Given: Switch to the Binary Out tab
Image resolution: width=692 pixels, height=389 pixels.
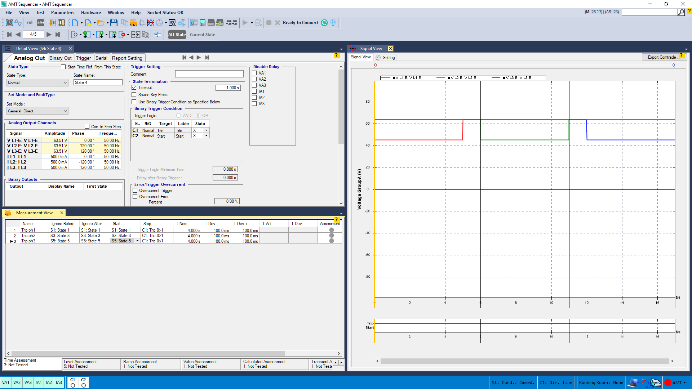Looking at the screenshot, I should (60, 58).
